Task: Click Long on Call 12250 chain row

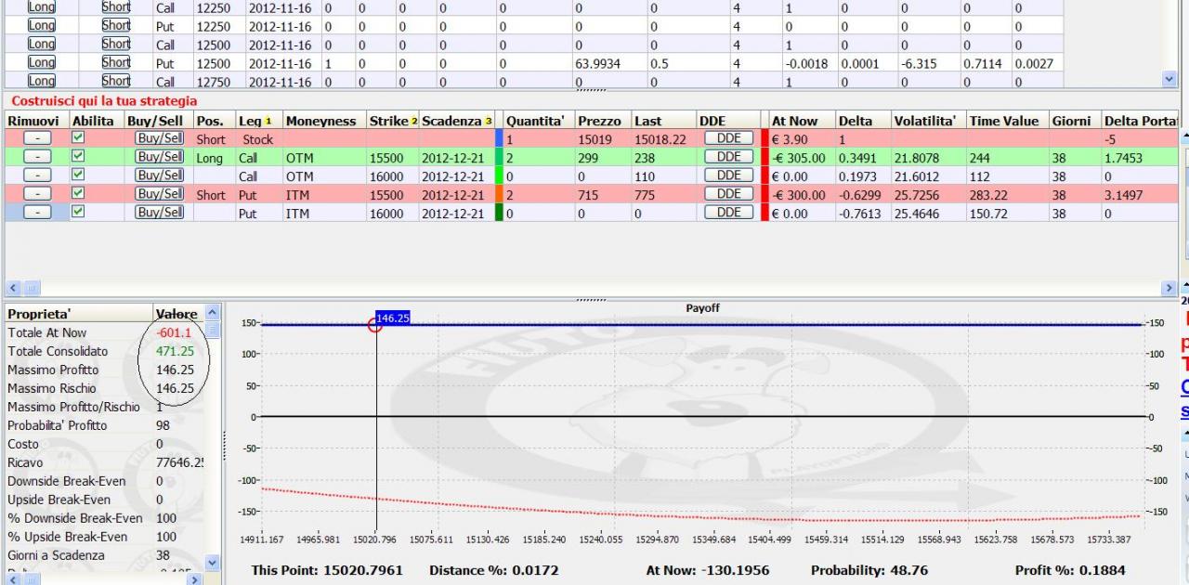Action: point(41,25)
